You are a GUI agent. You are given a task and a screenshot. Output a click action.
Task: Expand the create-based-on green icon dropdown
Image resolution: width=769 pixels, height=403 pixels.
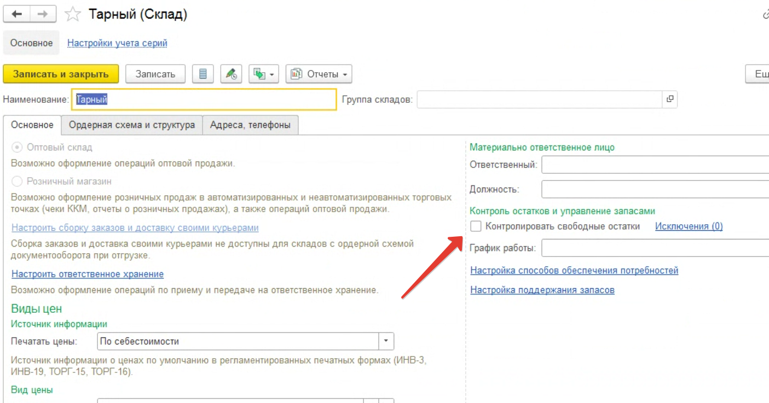click(x=264, y=74)
